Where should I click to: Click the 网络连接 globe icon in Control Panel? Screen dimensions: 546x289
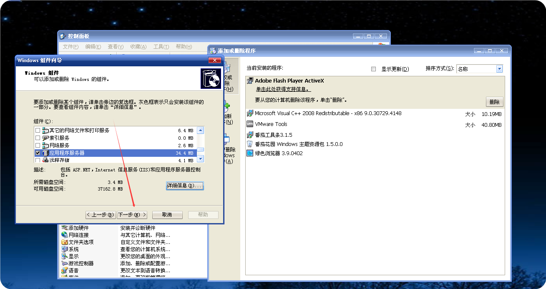click(x=65, y=235)
